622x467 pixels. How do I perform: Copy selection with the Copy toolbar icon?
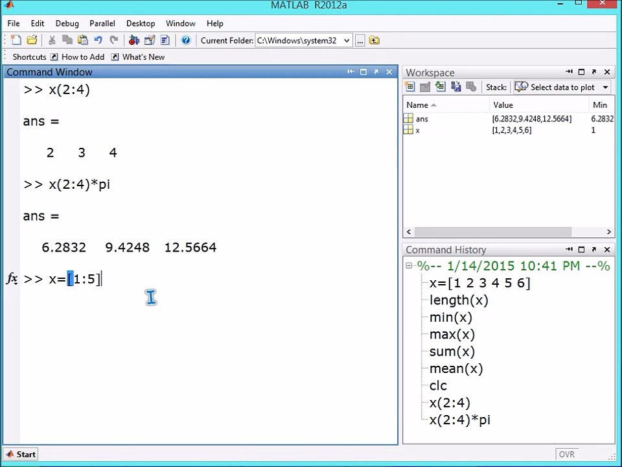click(67, 40)
